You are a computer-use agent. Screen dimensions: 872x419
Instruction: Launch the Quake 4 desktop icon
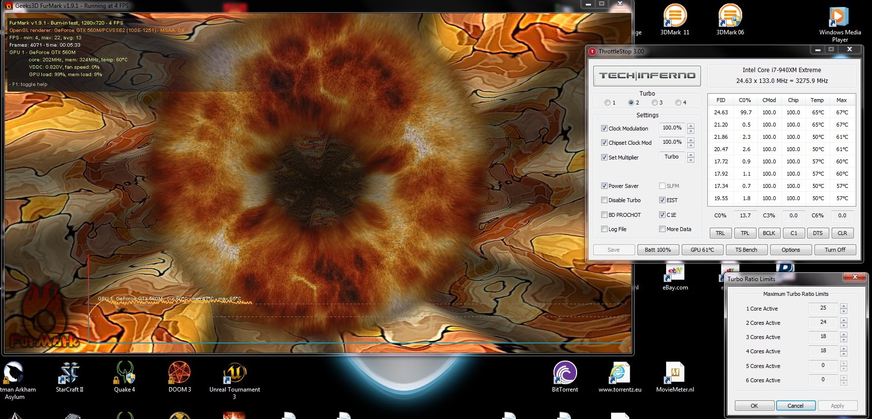click(x=124, y=377)
